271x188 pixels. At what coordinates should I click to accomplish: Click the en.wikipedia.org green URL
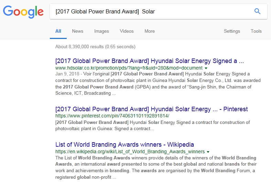(x=130, y=152)
